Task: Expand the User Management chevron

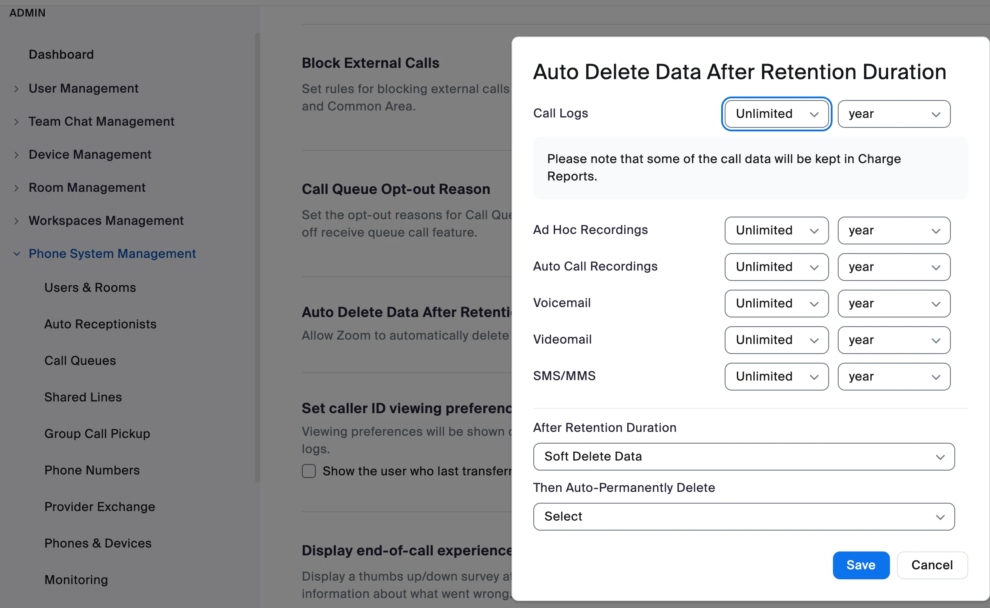Action: [17, 89]
